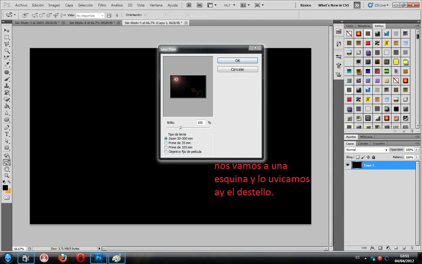Image resolution: width=422 pixels, height=264 pixels.
Task: Select the Brush tool
Action: pyautogui.click(x=7, y=79)
